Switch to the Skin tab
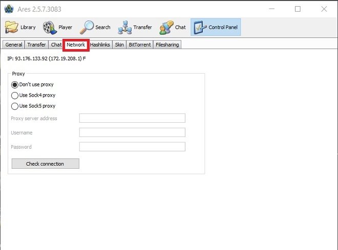This screenshot has height=250, width=338. click(x=119, y=45)
